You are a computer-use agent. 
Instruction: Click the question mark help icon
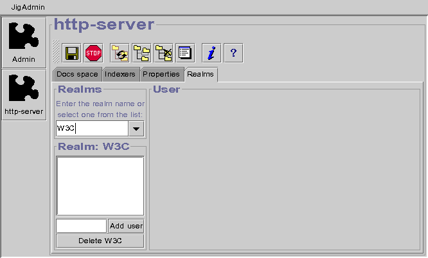pos(233,53)
